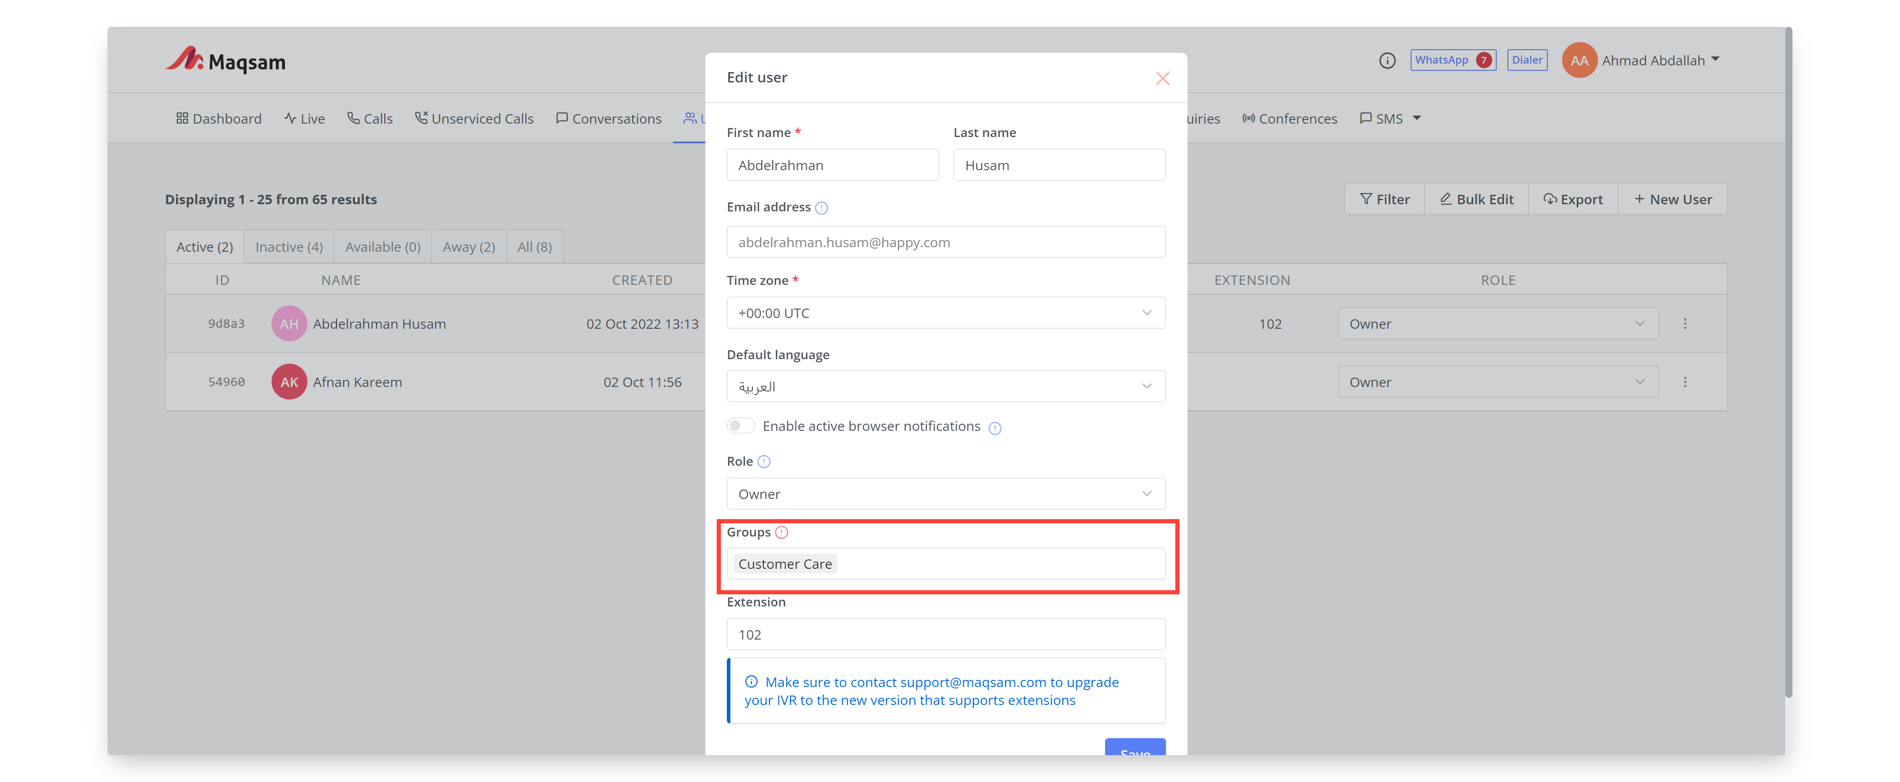Select the Available (0) tab
The height and width of the screenshot is (782, 1900).
coord(383,247)
